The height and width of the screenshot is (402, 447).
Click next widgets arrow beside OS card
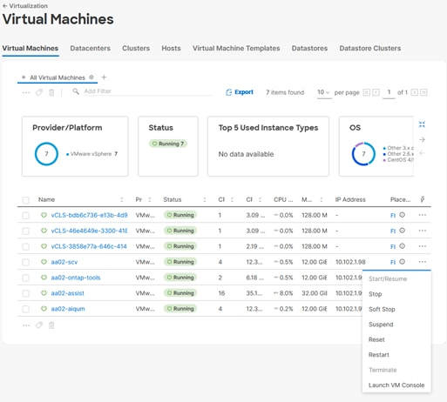click(422, 140)
